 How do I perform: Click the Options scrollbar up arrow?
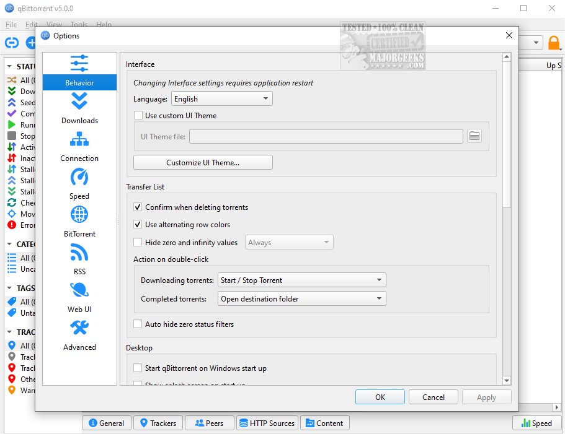pos(507,57)
